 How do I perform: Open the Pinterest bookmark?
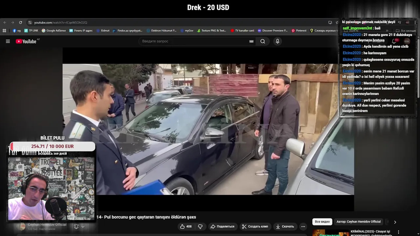299,30
